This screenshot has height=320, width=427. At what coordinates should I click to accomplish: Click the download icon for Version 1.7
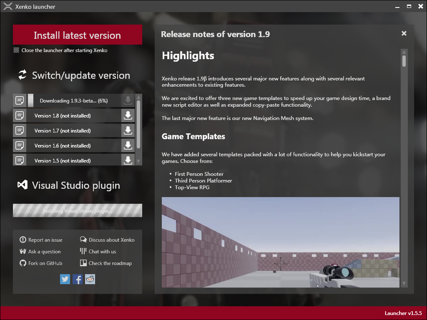128,131
